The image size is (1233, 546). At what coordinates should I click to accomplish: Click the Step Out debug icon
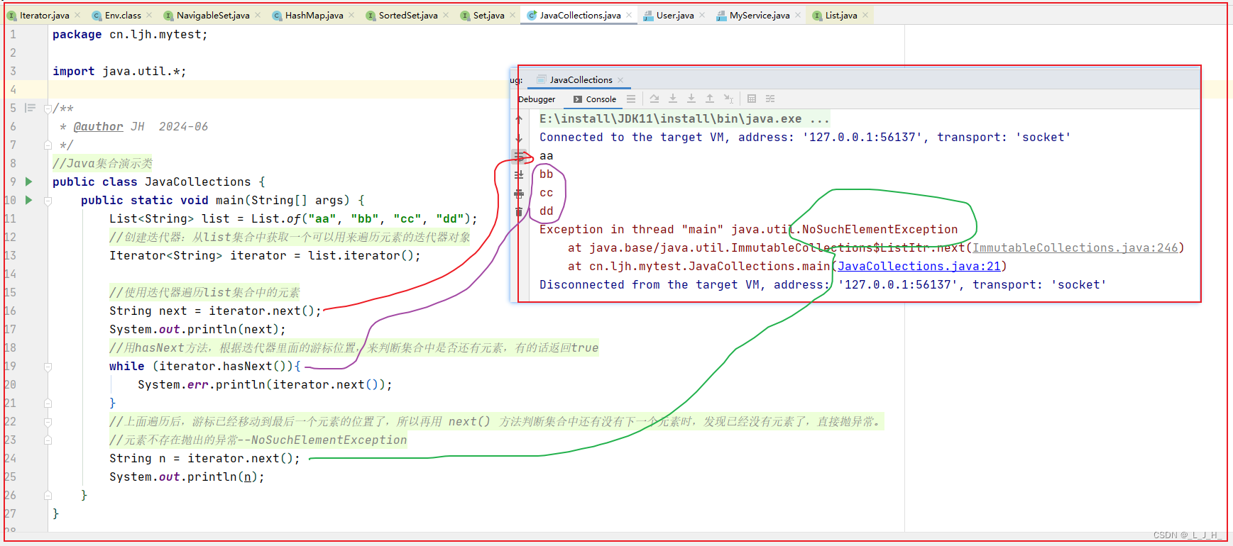710,99
